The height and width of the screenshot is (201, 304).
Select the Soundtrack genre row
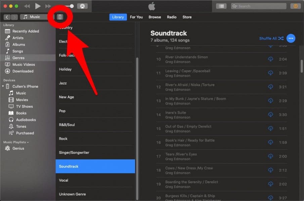pyautogui.click(x=95, y=166)
